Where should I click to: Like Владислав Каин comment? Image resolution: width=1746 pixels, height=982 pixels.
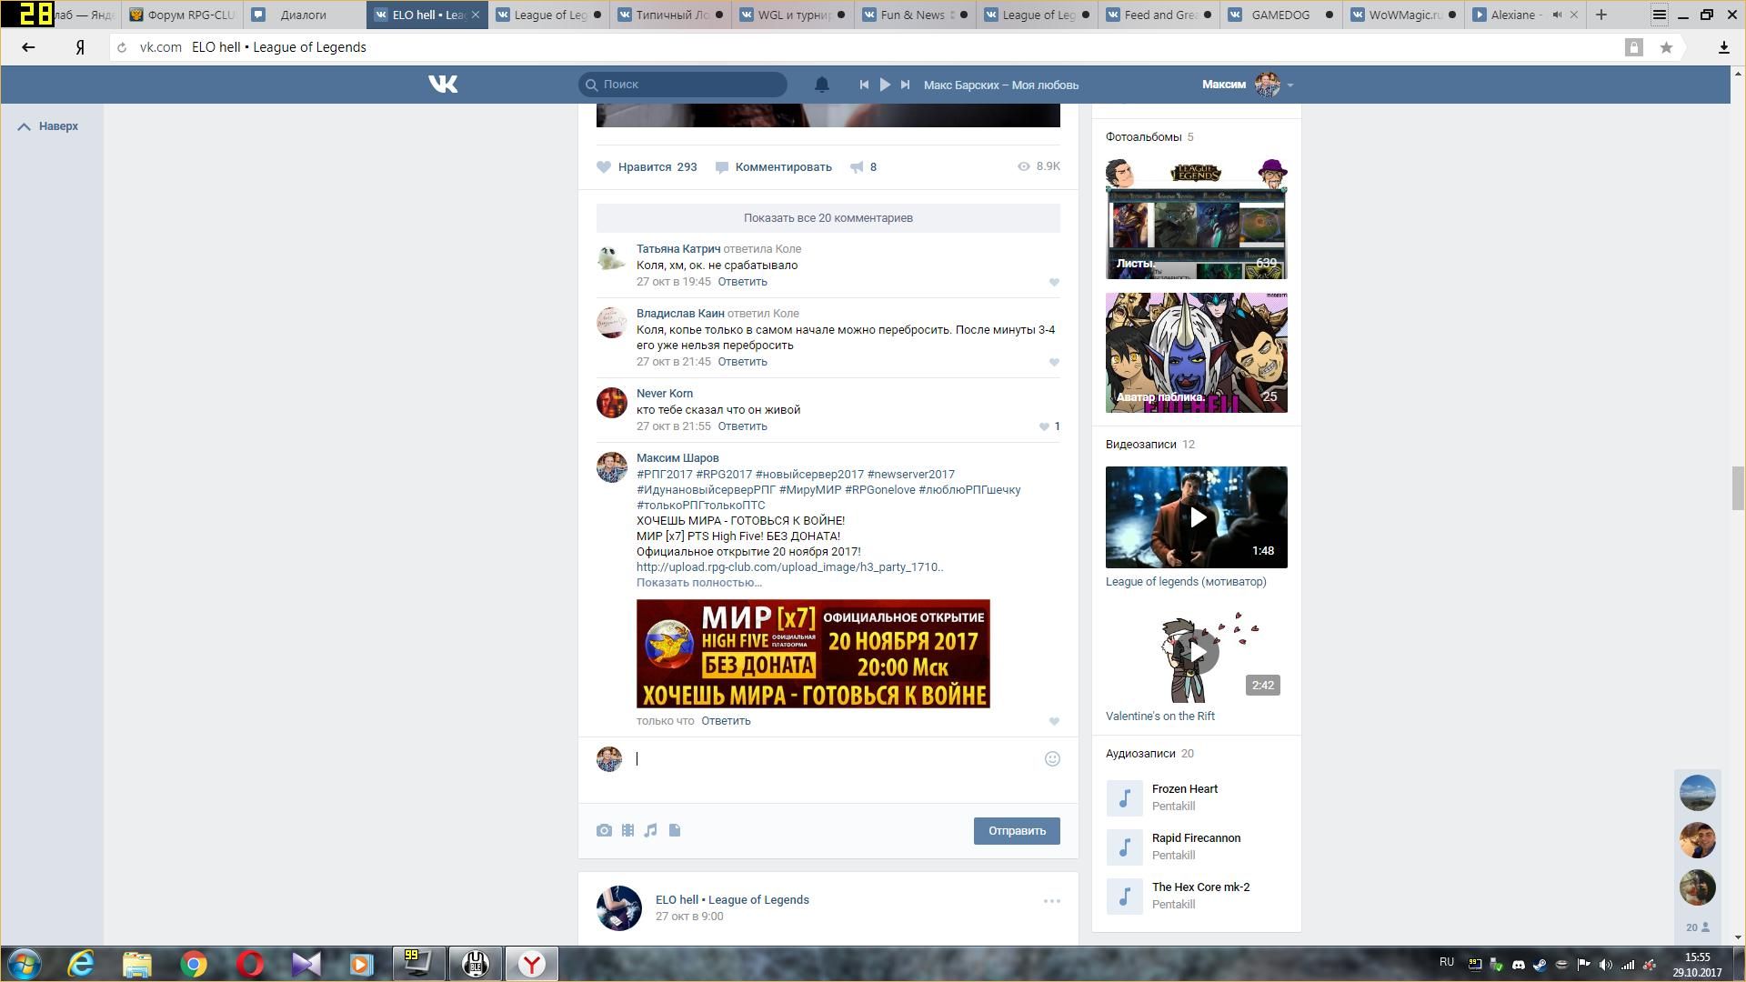[1054, 363]
